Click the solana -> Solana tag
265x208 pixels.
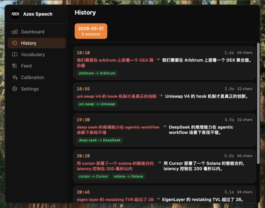click(x=128, y=176)
